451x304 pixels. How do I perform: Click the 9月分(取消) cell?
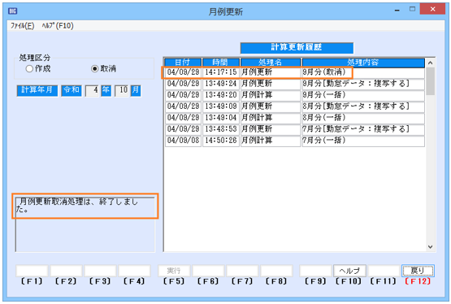pyautogui.click(x=363, y=72)
